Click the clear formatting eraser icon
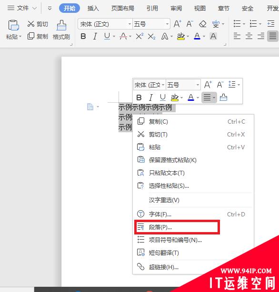 click(202, 24)
